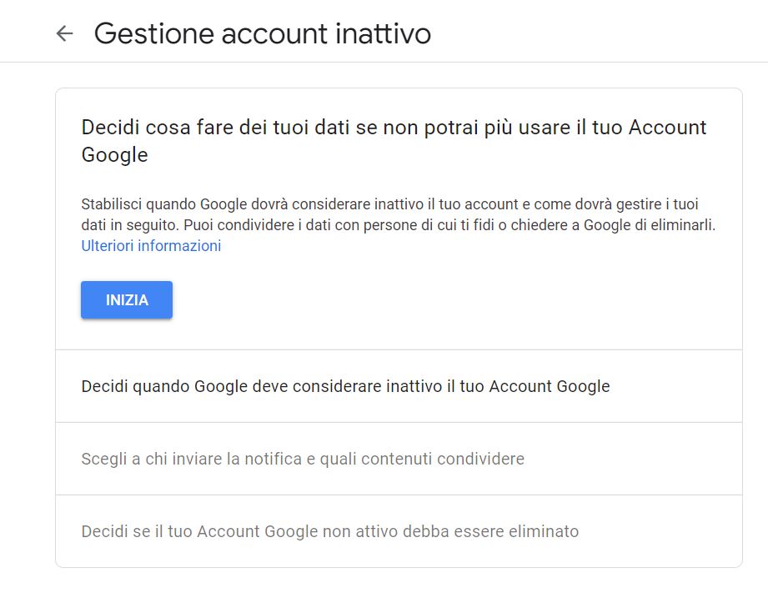The height and width of the screenshot is (598, 768).
Task: Expand 'Decidi quando Google deve considerare inattivo' section
Action: (x=345, y=387)
